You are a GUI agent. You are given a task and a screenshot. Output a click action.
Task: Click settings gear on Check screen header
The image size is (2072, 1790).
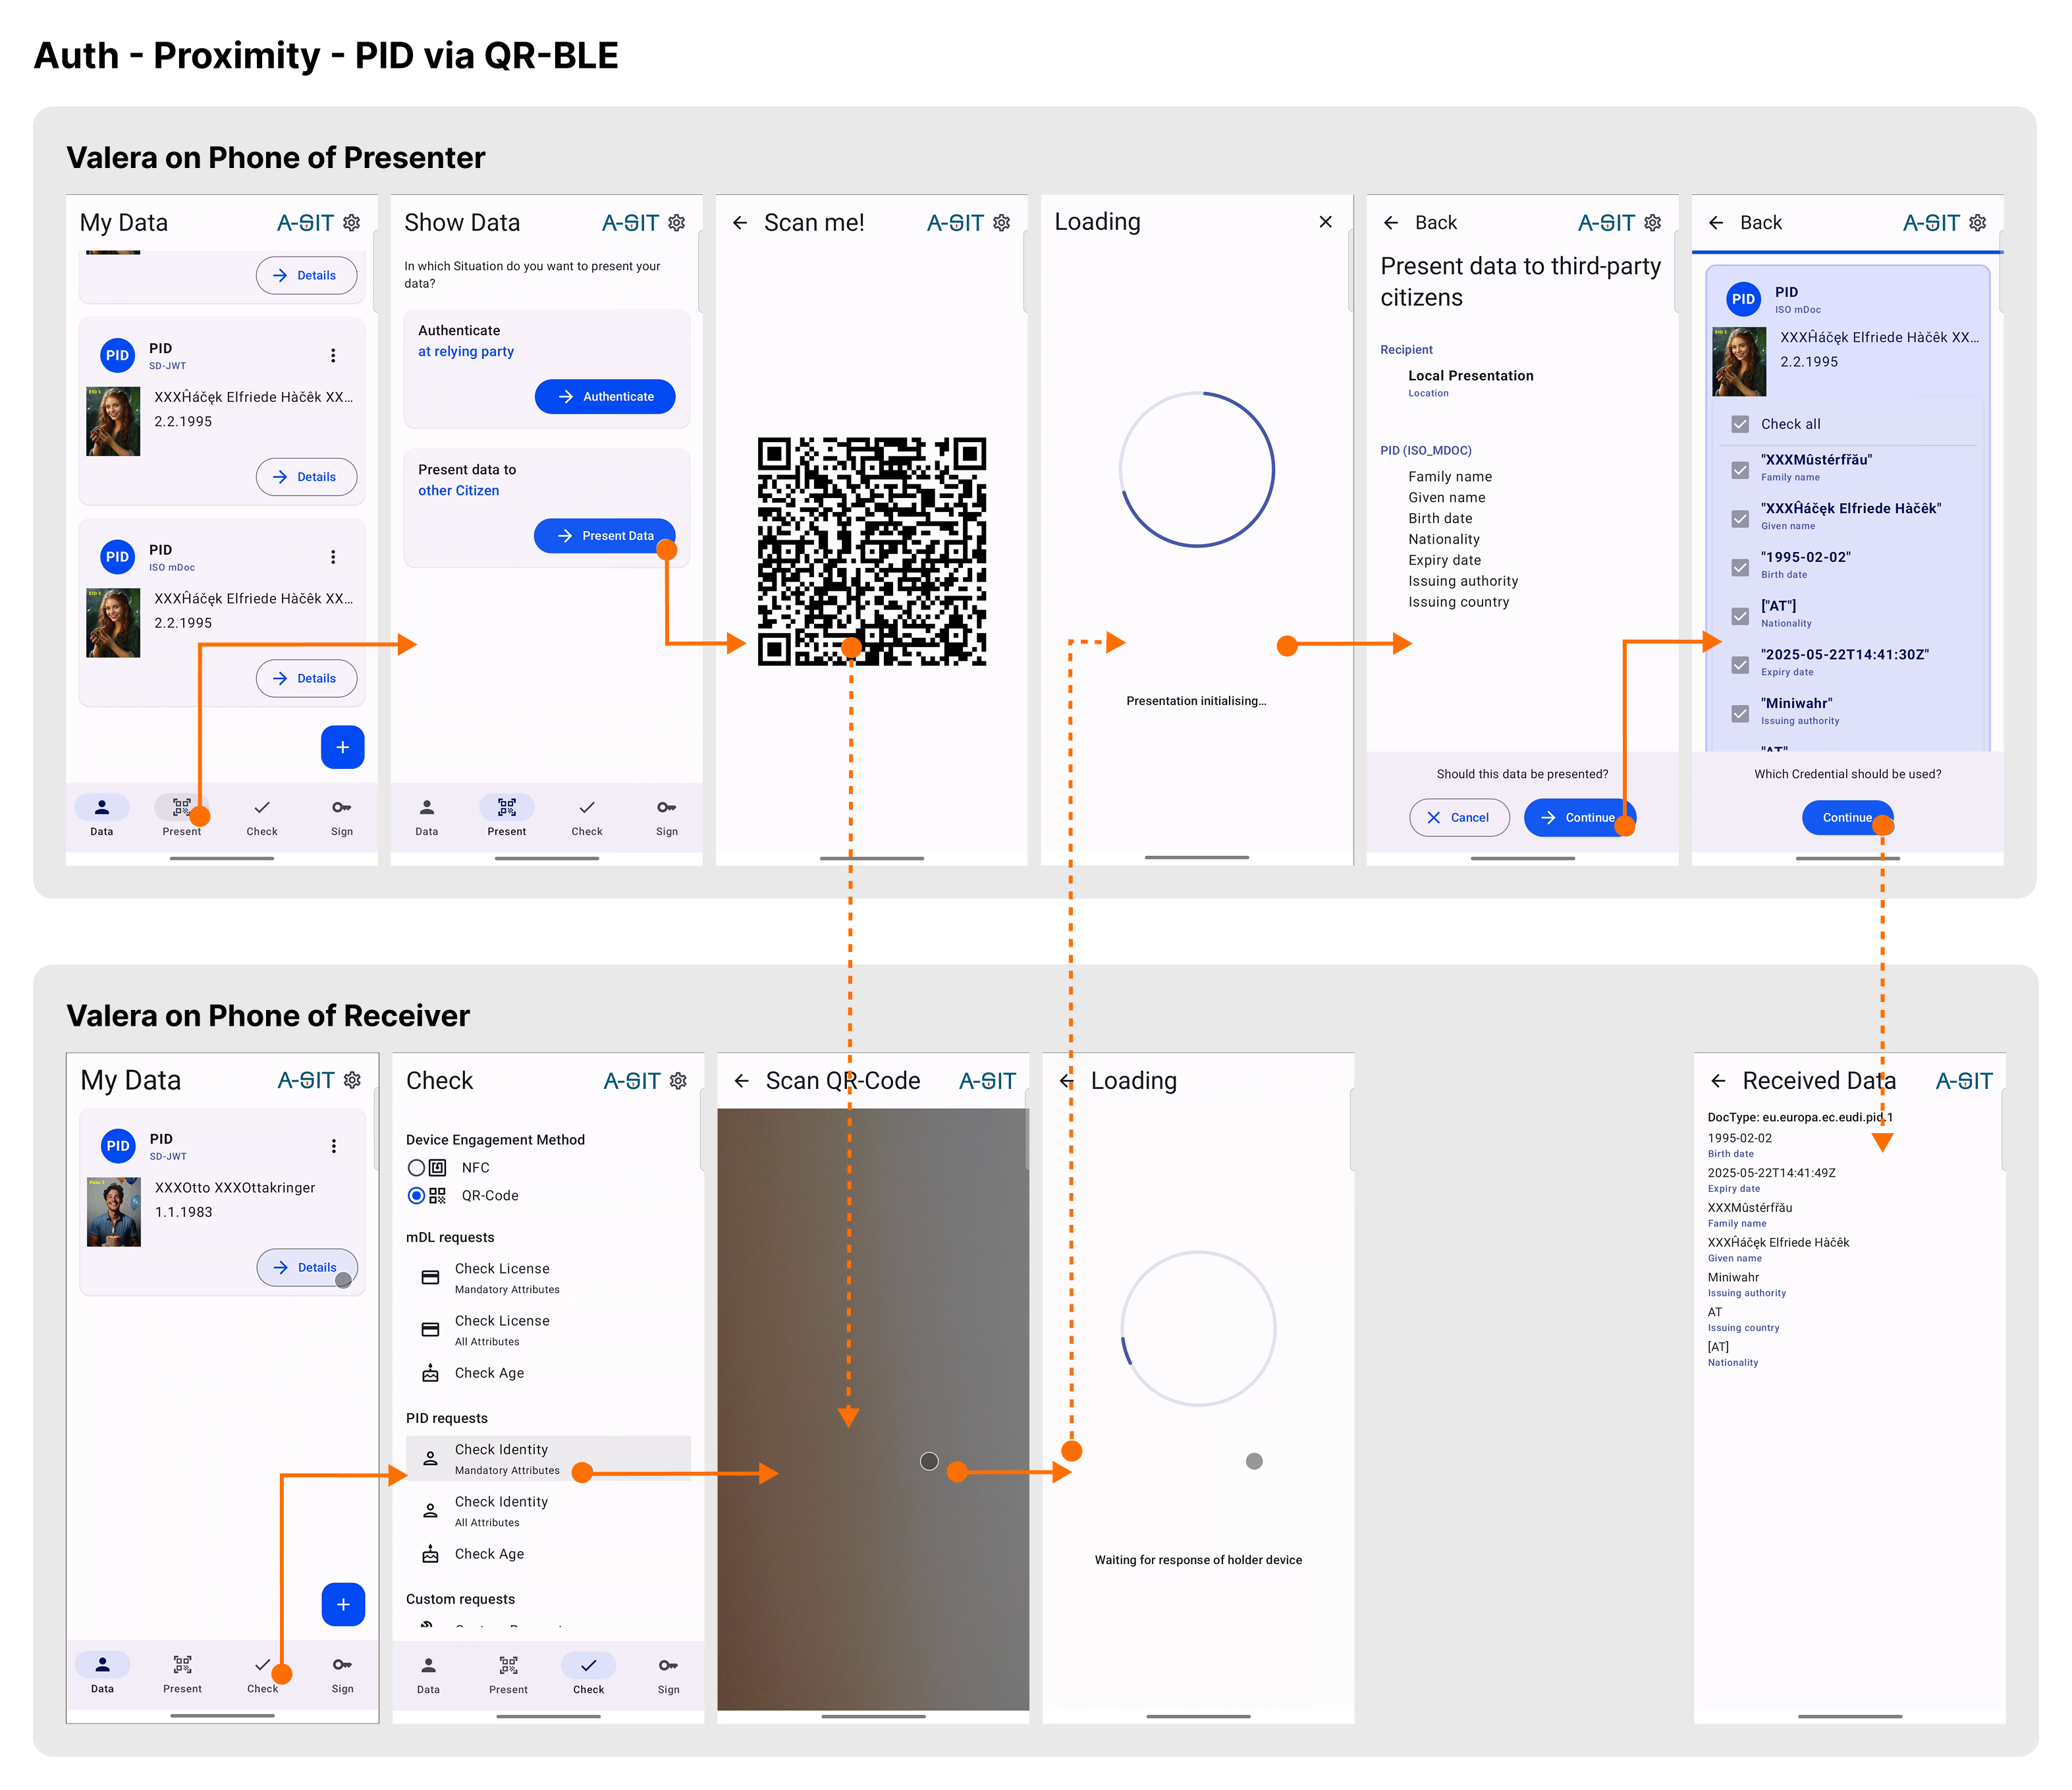click(678, 1080)
